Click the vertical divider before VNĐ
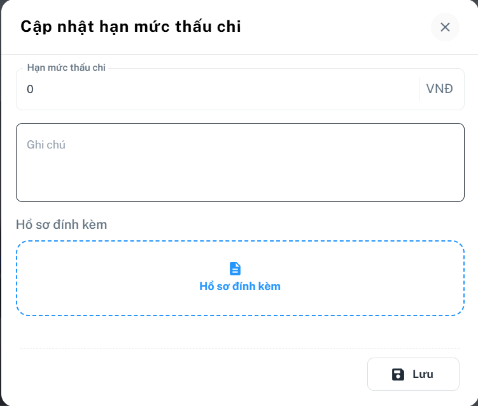Image resolution: width=478 pixels, height=406 pixels. tap(419, 89)
